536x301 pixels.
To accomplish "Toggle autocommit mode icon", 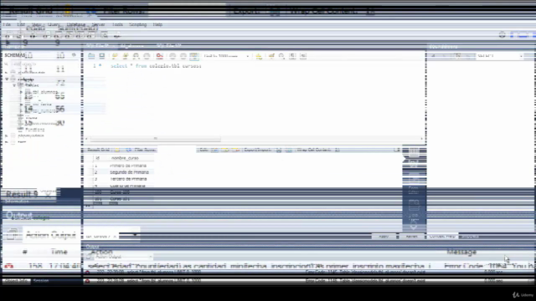I will tap(193, 56).
